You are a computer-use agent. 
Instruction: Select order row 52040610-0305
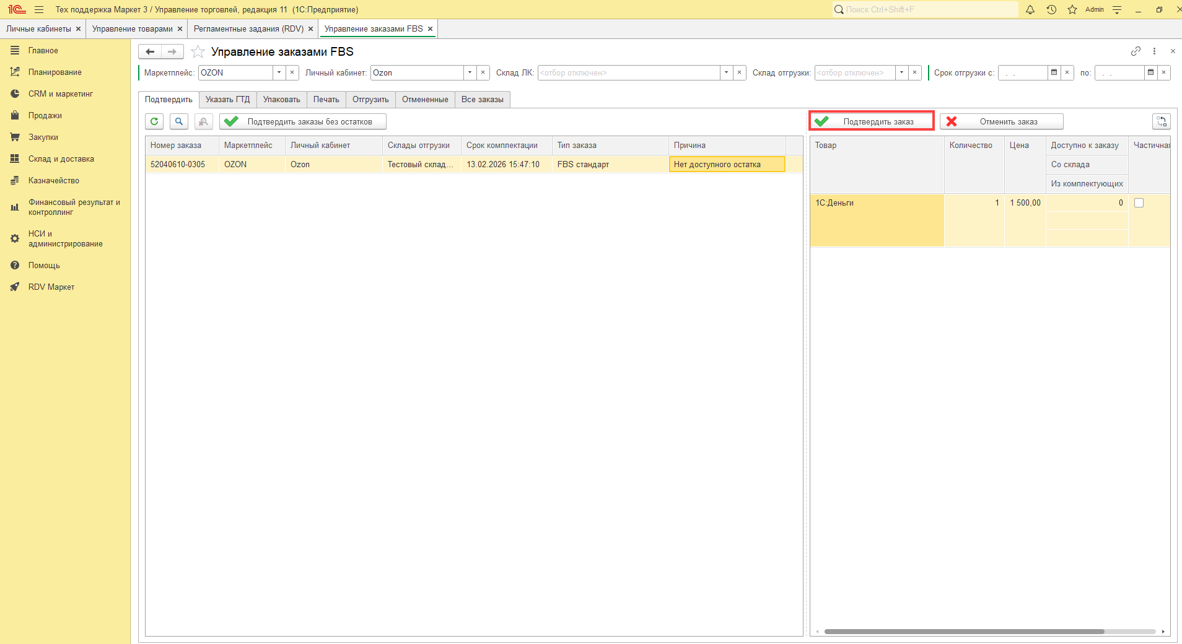click(178, 164)
